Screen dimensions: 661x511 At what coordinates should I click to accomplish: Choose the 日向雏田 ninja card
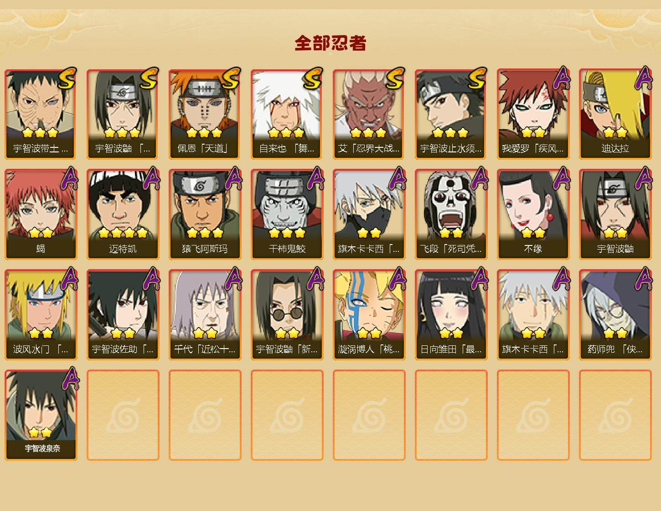(451, 315)
